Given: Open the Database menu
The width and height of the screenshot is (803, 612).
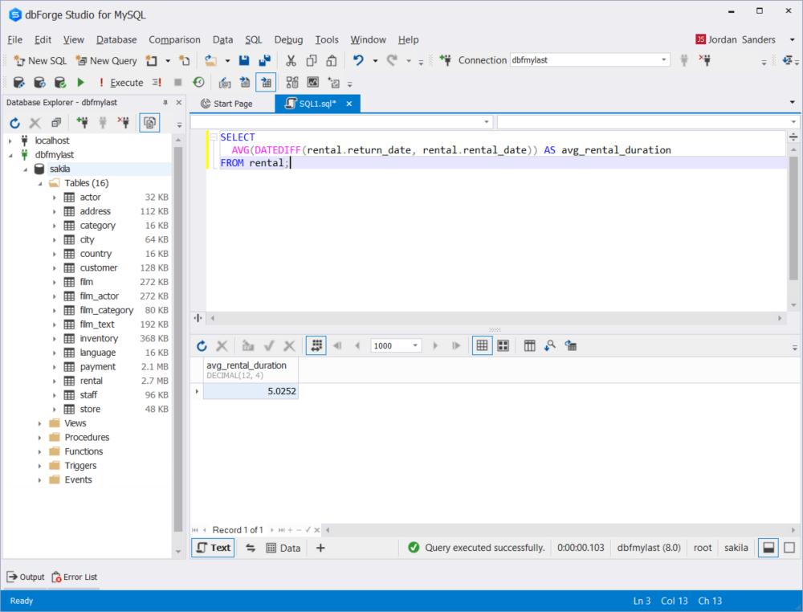Looking at the screenshot, I should (116, 39).
